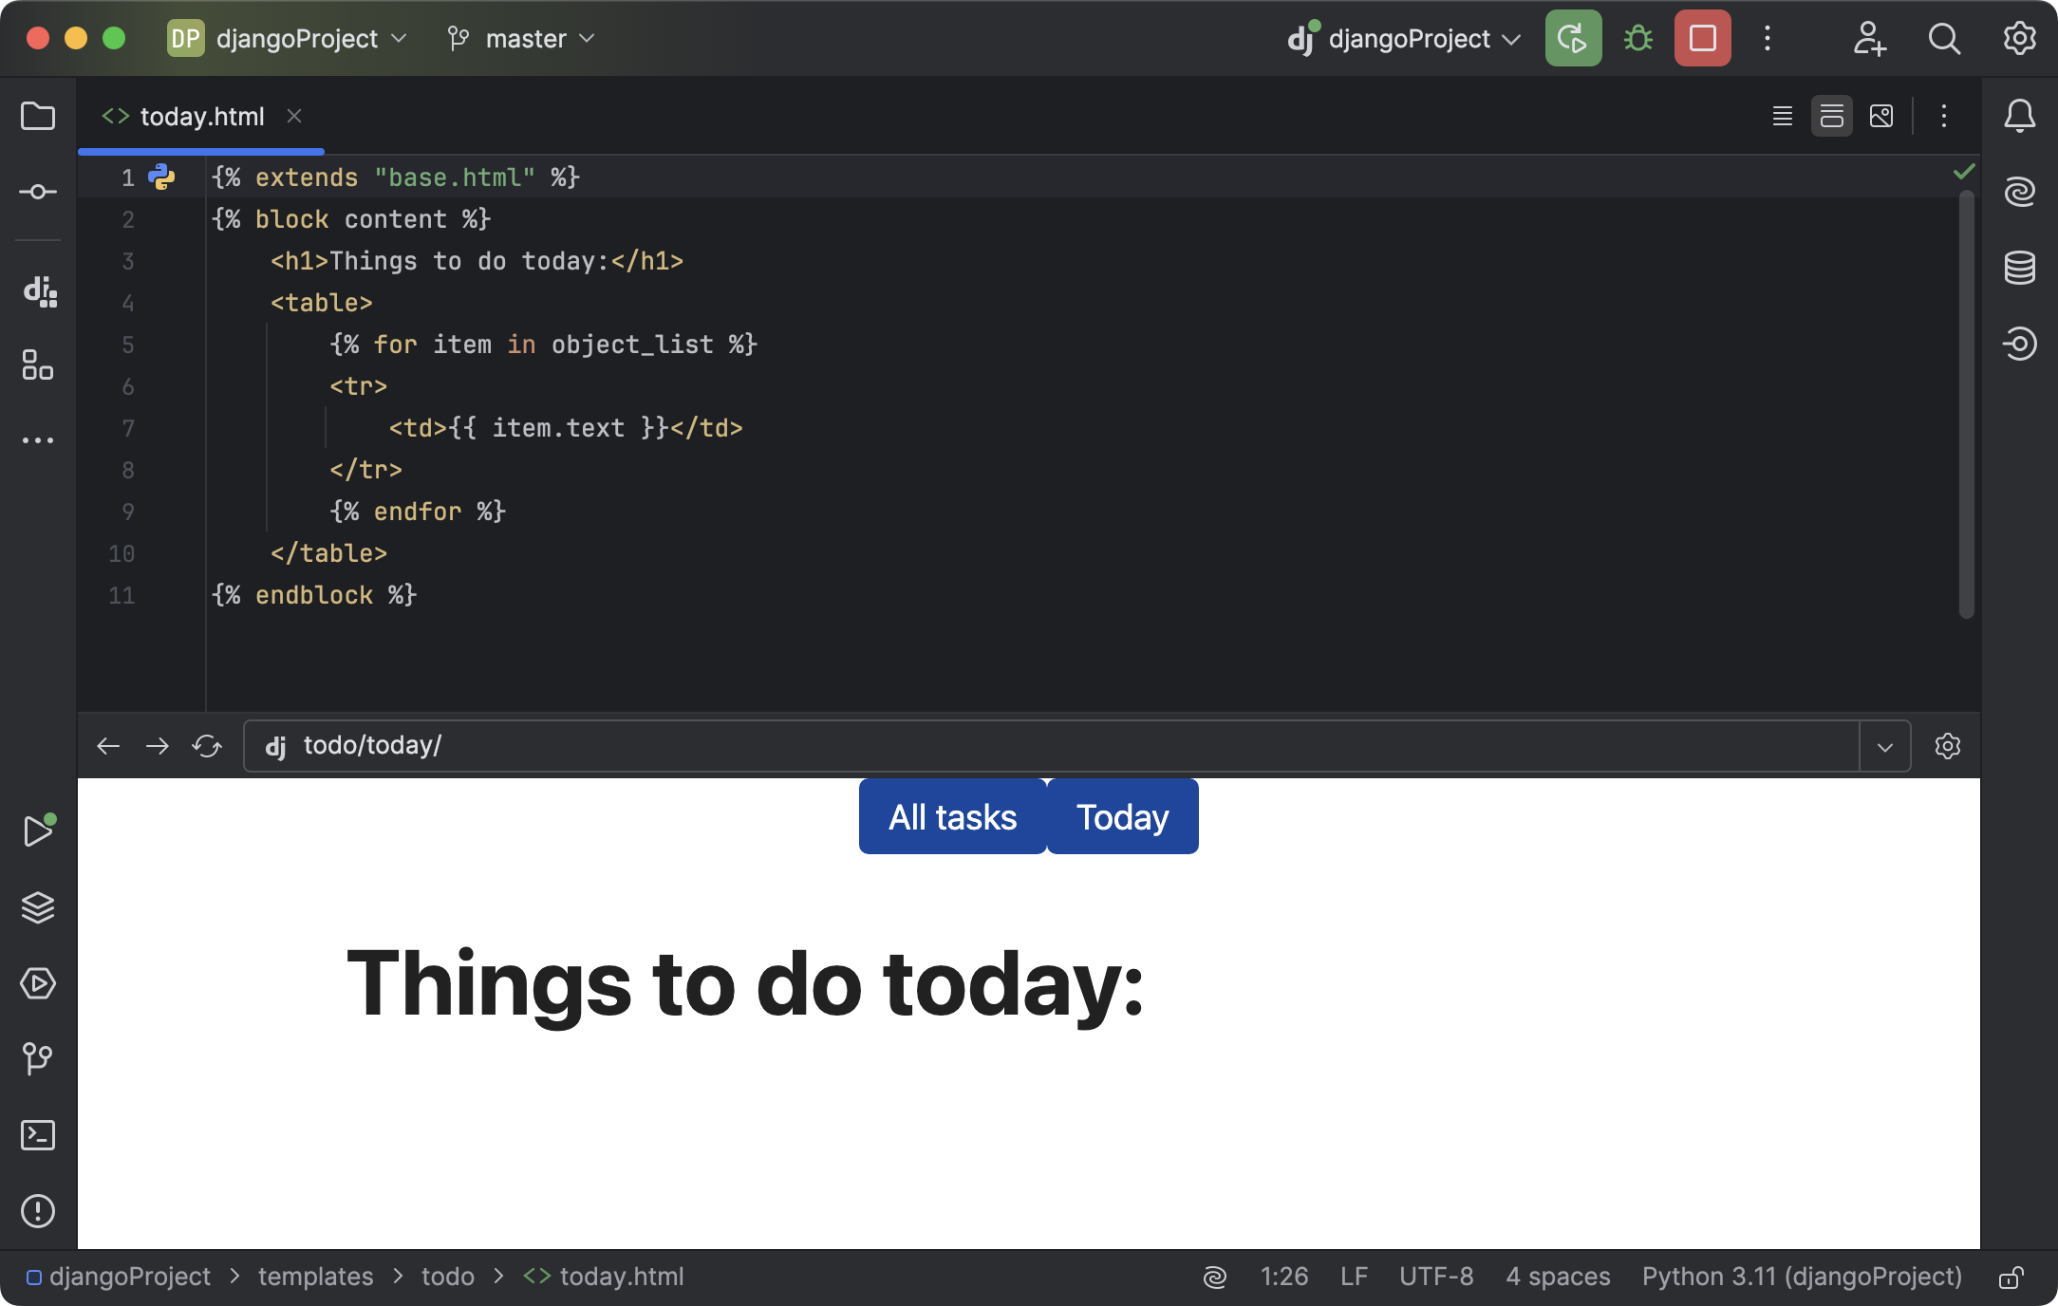The width and height of the screenshot is (2058, 1306).
Task: Click the Today filter button
Action: 1122,816
